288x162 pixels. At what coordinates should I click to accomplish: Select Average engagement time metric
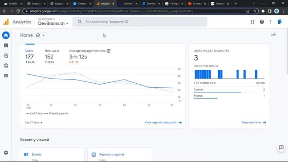(x=90, y=56)
